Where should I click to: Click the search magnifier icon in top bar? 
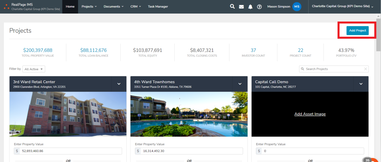(232, 7)
